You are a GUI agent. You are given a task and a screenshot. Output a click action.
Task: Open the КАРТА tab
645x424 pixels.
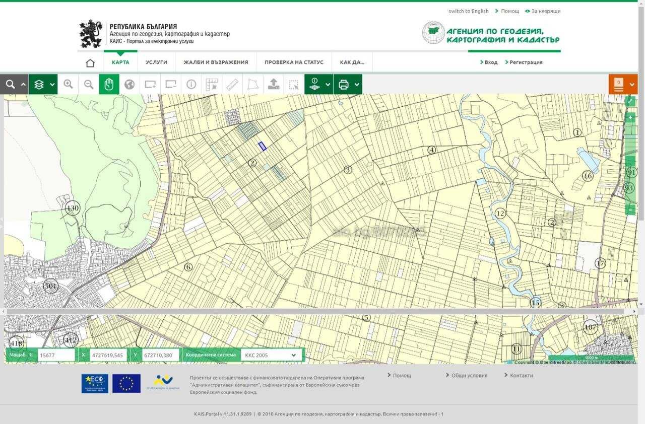pos(120,62)
